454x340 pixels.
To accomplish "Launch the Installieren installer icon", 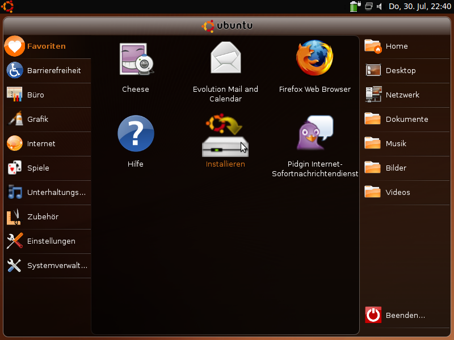I will tap(225, 136).
